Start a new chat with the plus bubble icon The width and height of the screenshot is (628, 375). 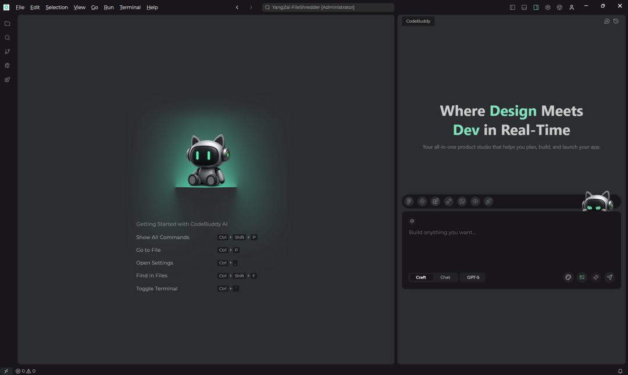click(606, 22)
